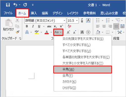Apply red font color
This screenshot has height=97, width=126.
pyautogui.click(x=47, y=32)
